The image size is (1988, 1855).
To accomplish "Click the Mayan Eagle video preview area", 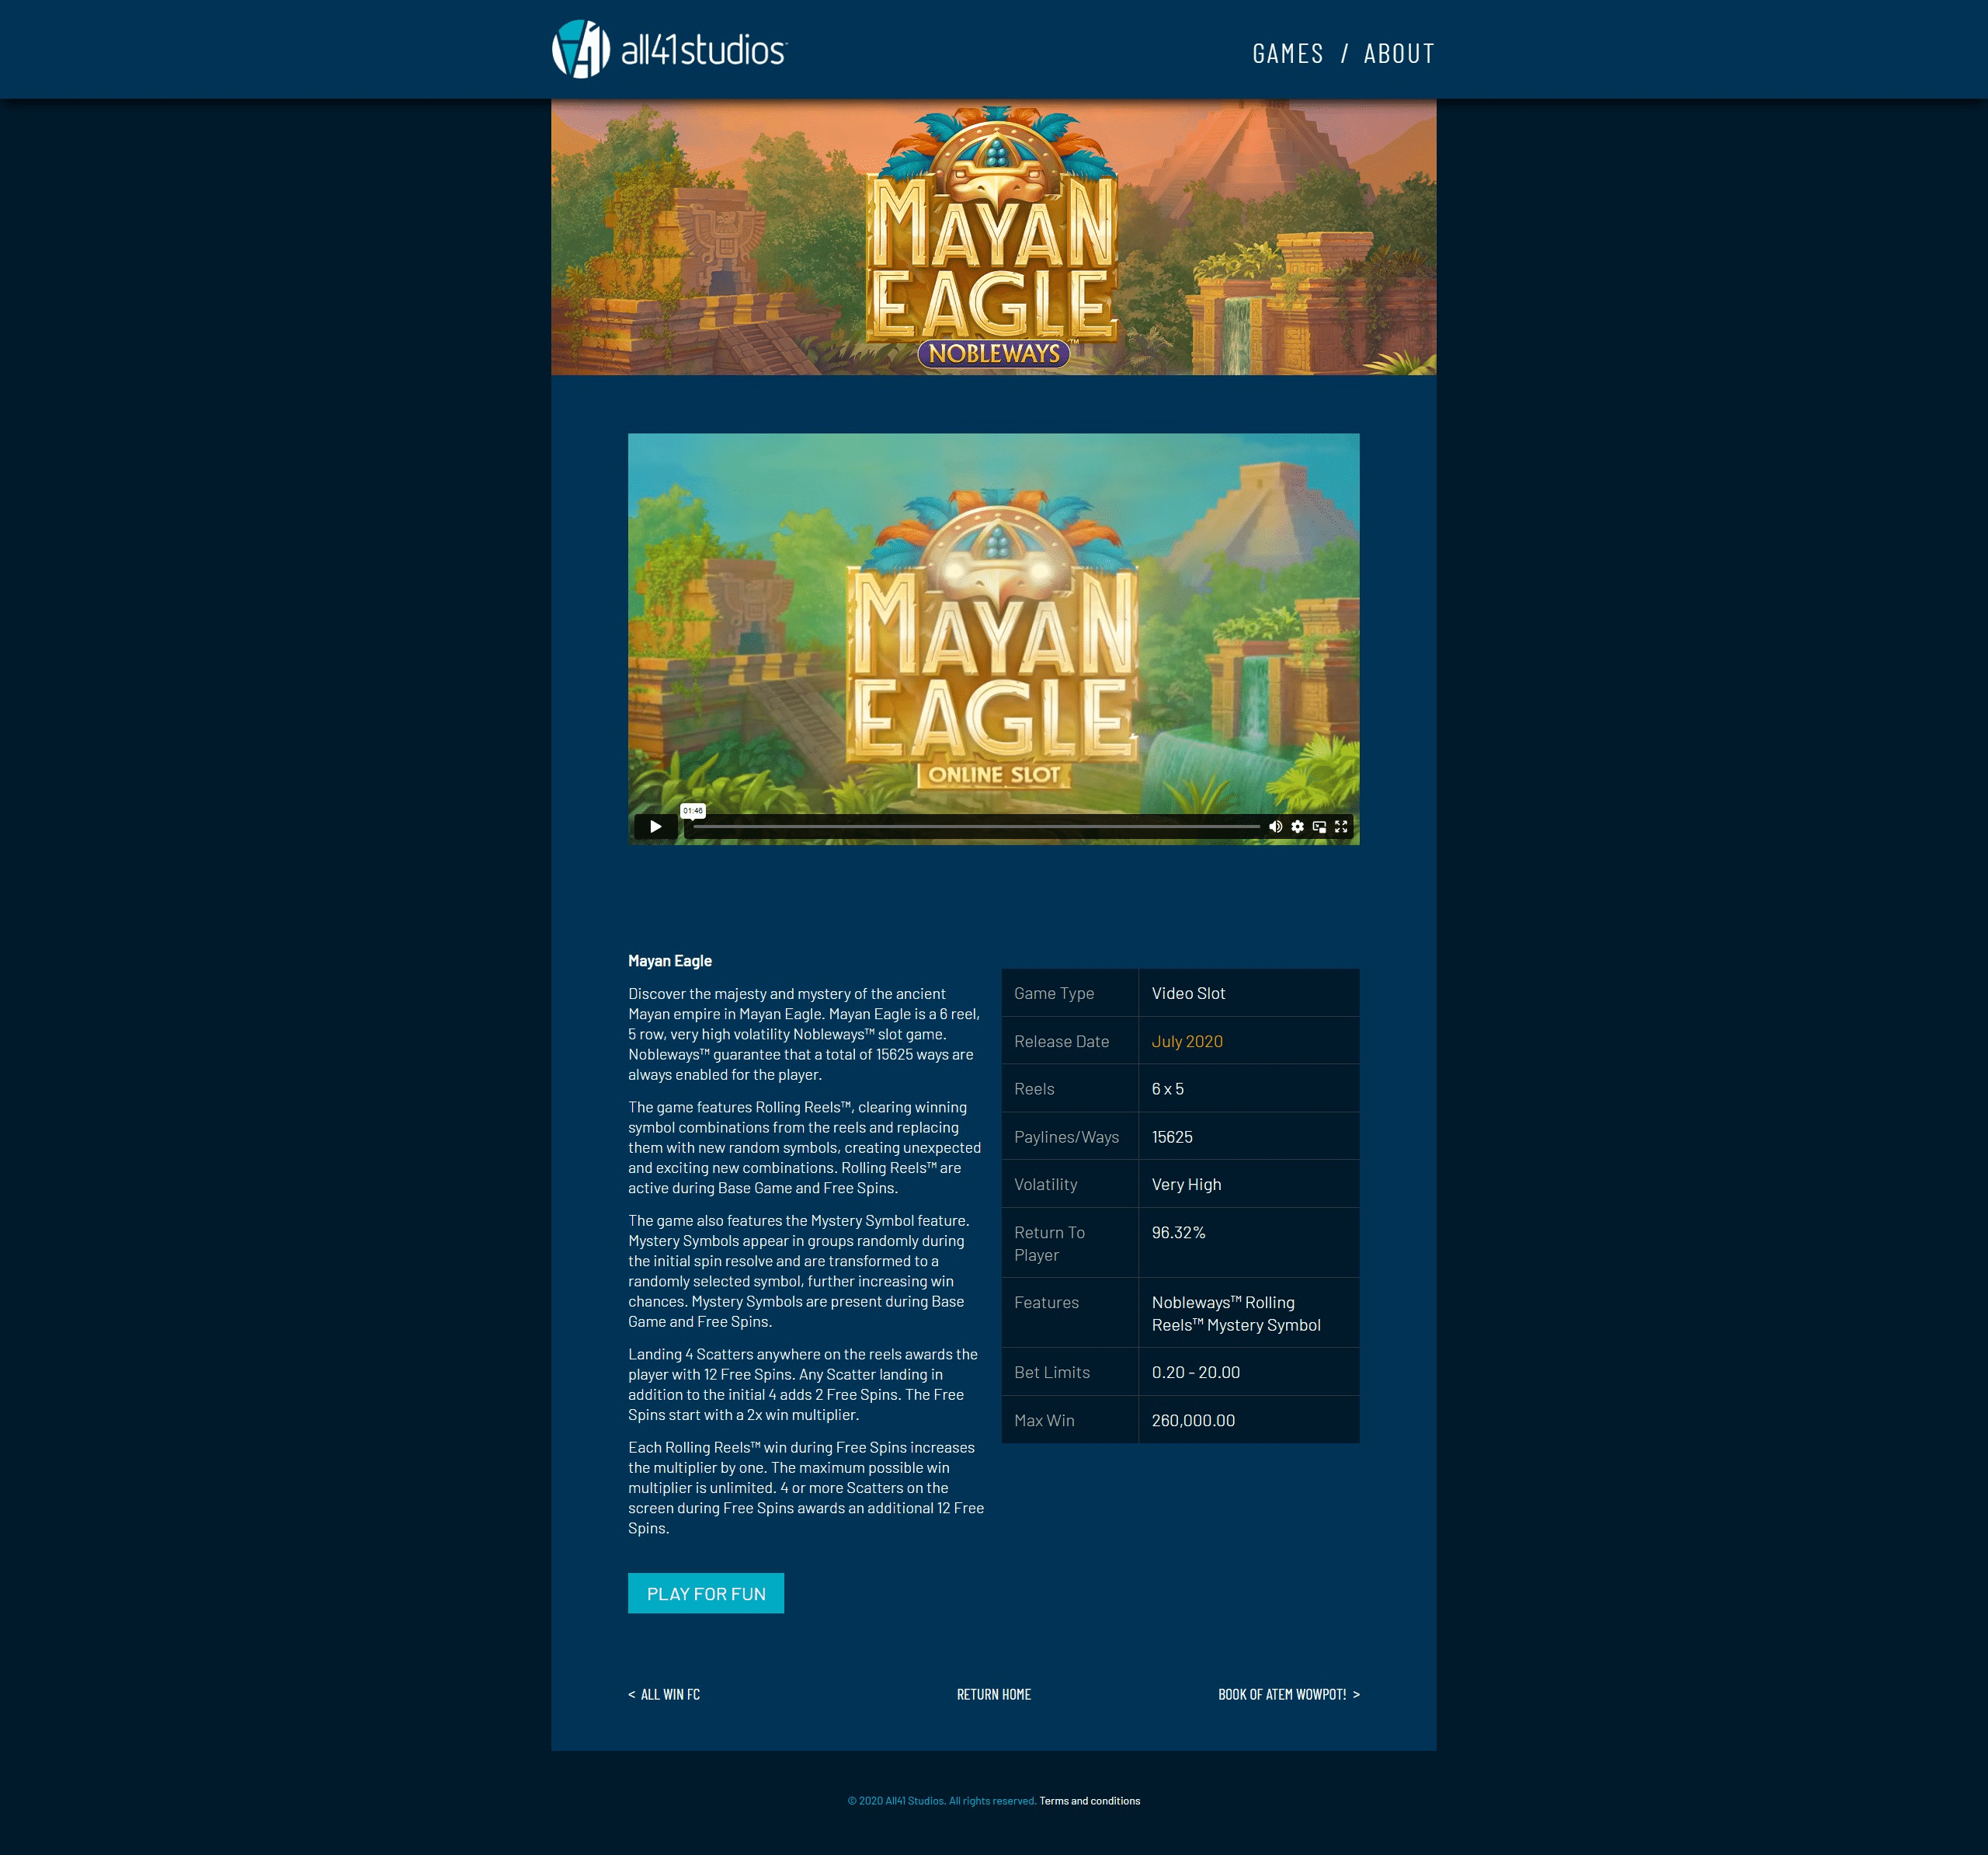I will coord(993,621).
